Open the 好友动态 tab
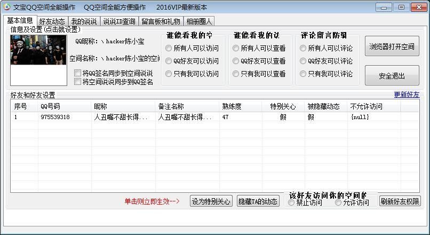Screen dimensions: 430x235 click(x=52, y=21)
